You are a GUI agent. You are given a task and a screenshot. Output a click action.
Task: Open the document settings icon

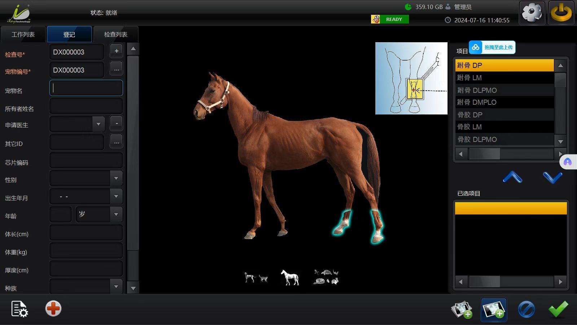[19, 309]
